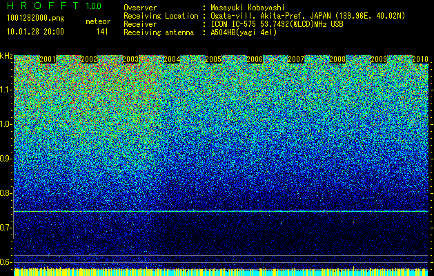Click the 0.9 frequency axis label

[6, 159]
